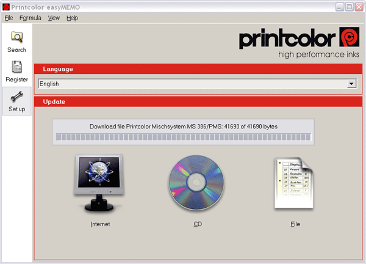Click the easyMEMO title bar app icon
The width and height of the screenshot is (366, 264).
coord(6,7)
